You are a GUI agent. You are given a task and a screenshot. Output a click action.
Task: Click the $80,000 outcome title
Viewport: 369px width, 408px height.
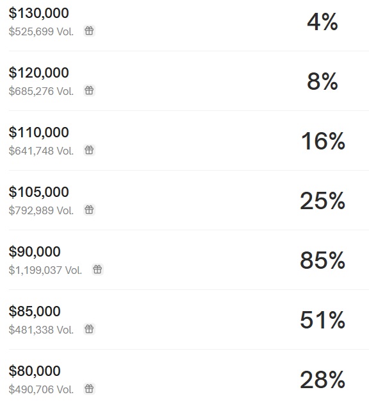tap(35, 371)
